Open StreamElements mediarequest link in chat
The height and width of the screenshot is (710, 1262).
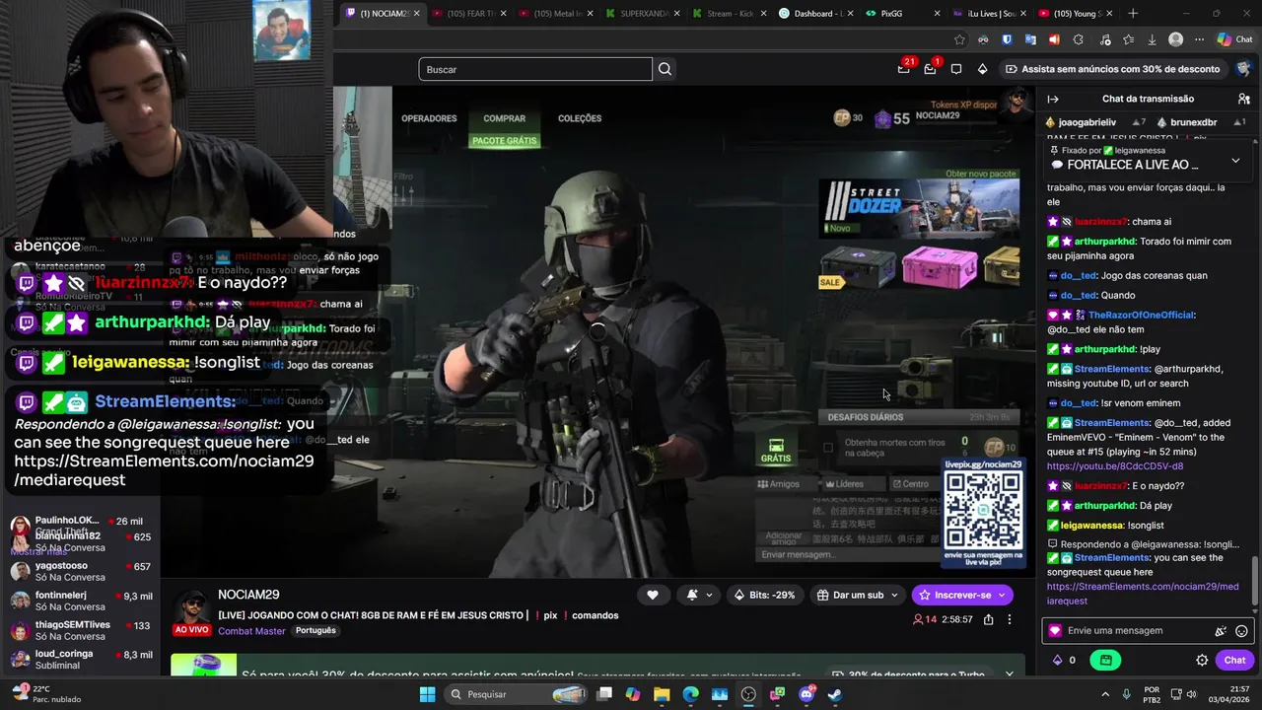[x=1143, y=594]
